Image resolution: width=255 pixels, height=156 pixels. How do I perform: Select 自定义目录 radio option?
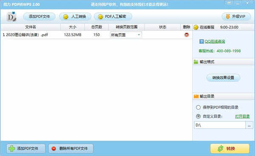(198, 116)
